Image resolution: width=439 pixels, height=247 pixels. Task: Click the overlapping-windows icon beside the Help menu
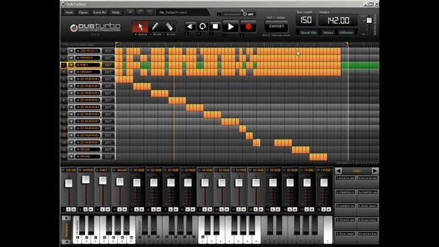tap(140, 12)
